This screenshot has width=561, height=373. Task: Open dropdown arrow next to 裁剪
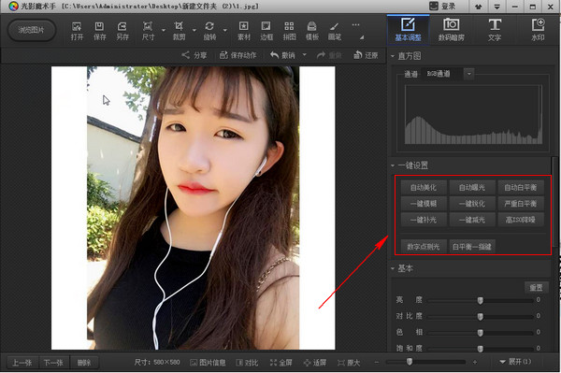click(194, 31)
